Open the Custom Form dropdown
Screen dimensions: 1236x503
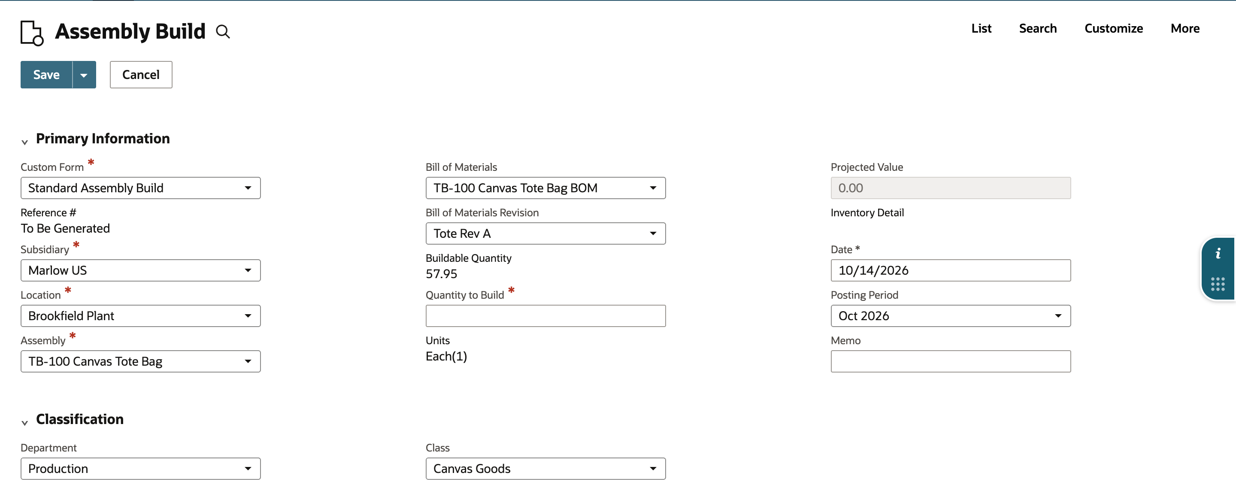click(x=141, y=188)
